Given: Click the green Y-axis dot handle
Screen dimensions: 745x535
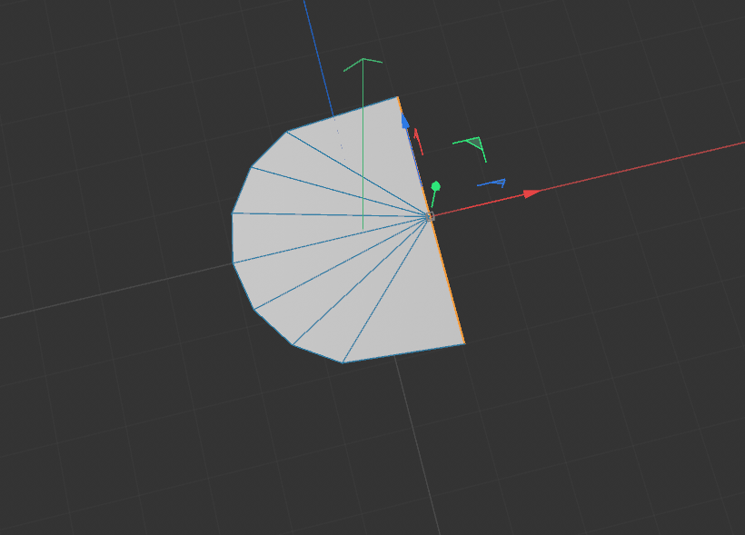Looking at the screenshot, I should point(435,186).
